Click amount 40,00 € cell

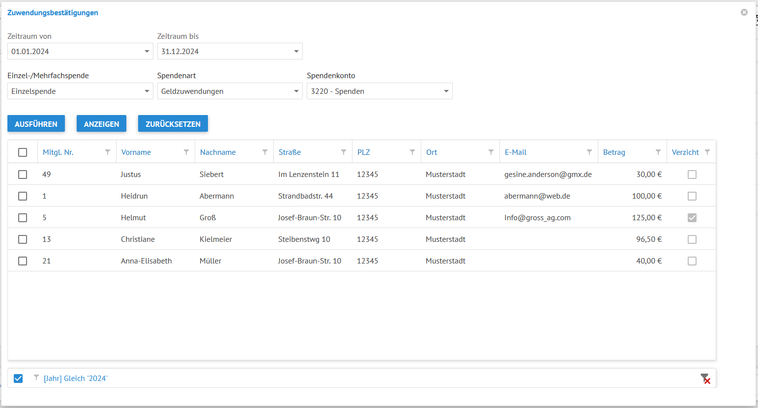649,261
